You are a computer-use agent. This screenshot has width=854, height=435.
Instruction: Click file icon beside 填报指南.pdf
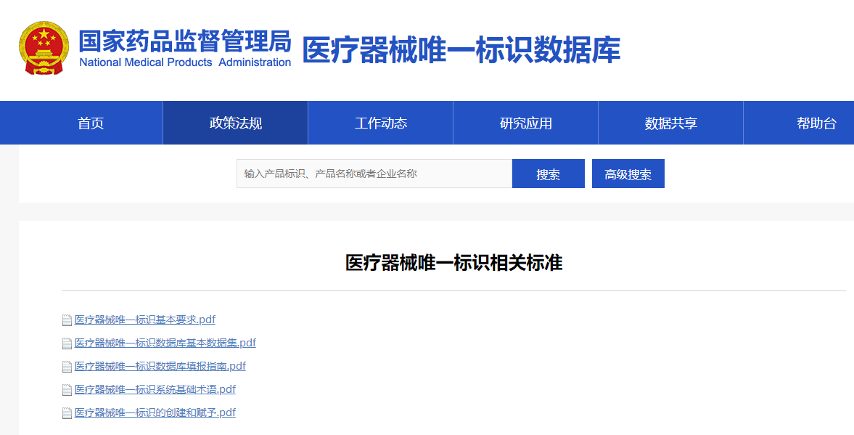pos(67,367)
